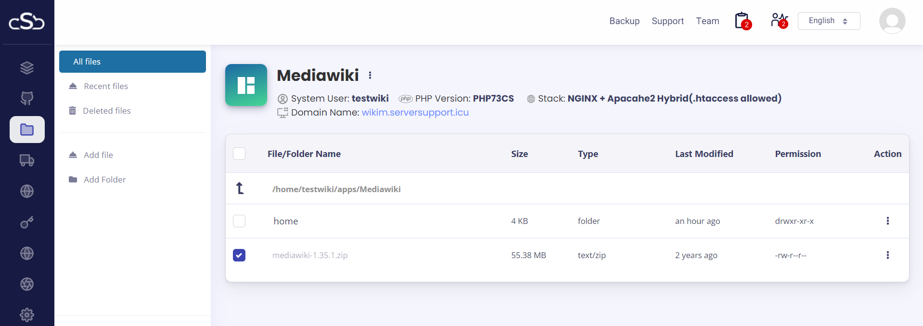
Task: Open the settings gear sidebar icon
Action: 27,315
